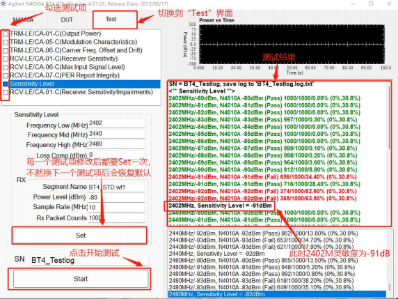
Task: Click the Sample Rate (MHz) field
Action: tap(116, 208)
